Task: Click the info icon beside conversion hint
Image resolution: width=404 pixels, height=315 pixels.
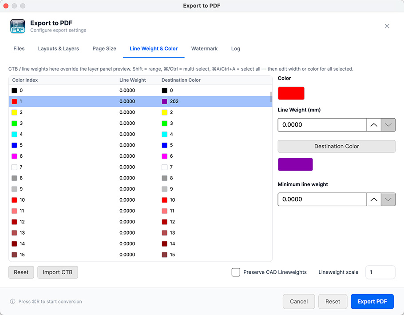Action: coord(12,301)
